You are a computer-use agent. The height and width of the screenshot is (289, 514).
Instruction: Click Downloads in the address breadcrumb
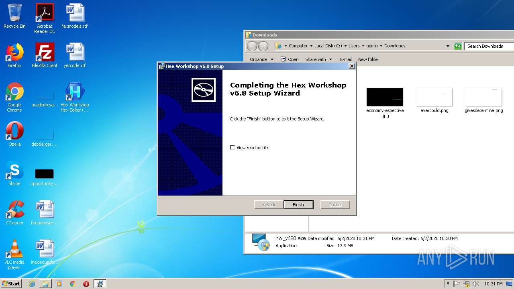tap(395, 46)
